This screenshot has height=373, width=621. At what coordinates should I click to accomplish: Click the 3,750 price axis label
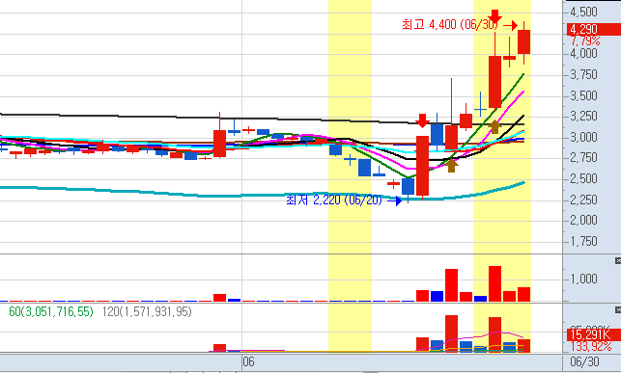[x=583, y=74]
